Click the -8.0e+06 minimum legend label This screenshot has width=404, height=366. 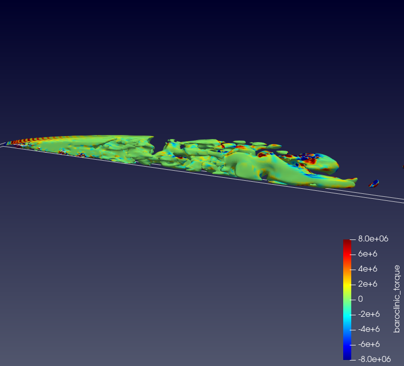pos(374,359)
